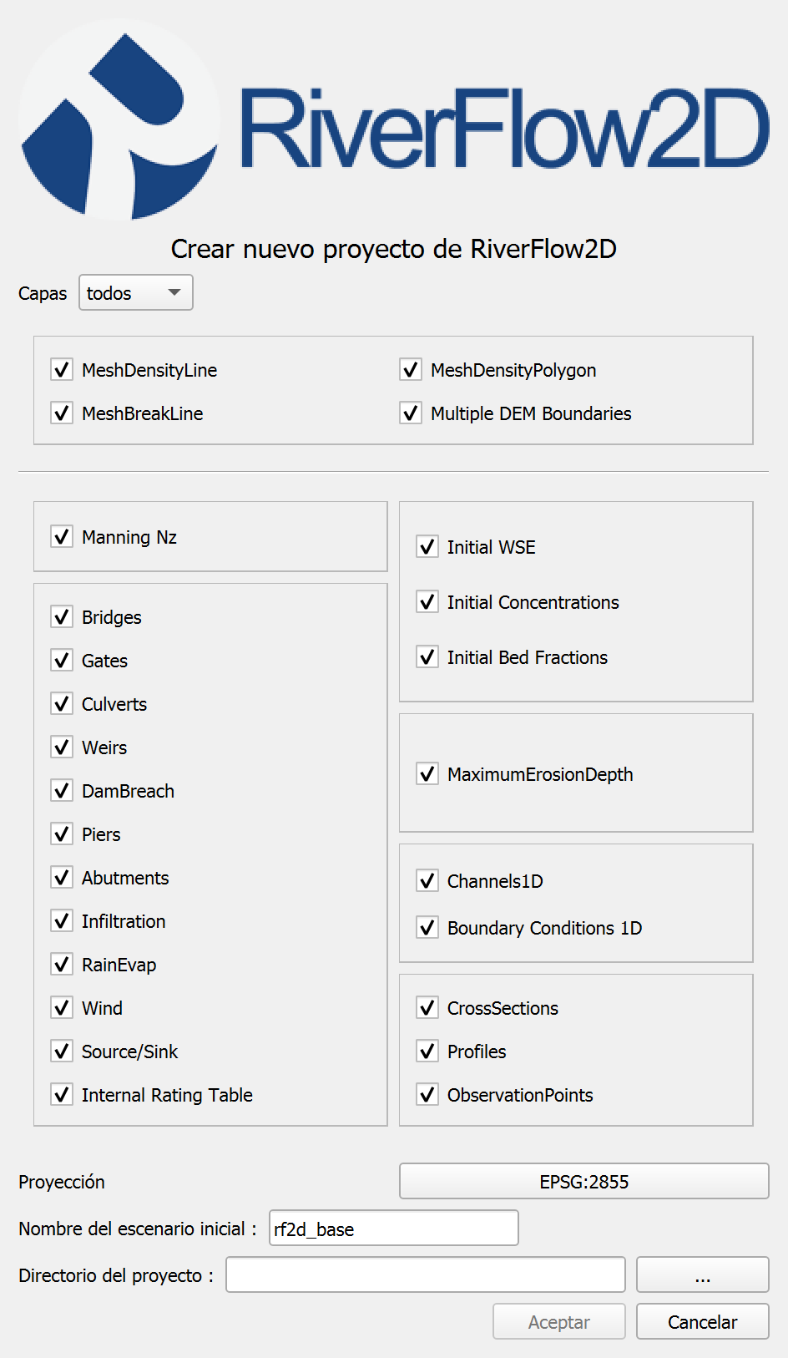
Task: Uncheck the Piers checkbox
Action: pos(62,834)
